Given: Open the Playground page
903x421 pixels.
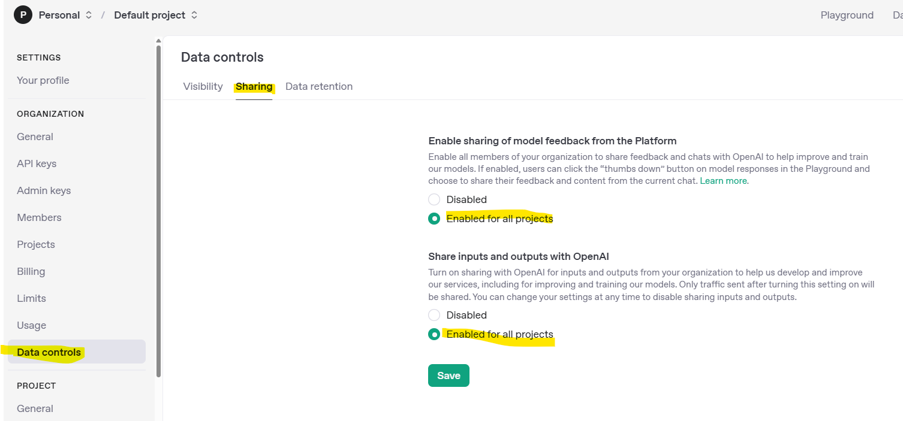Looking at the screenshot, I should tap(847, 15).
